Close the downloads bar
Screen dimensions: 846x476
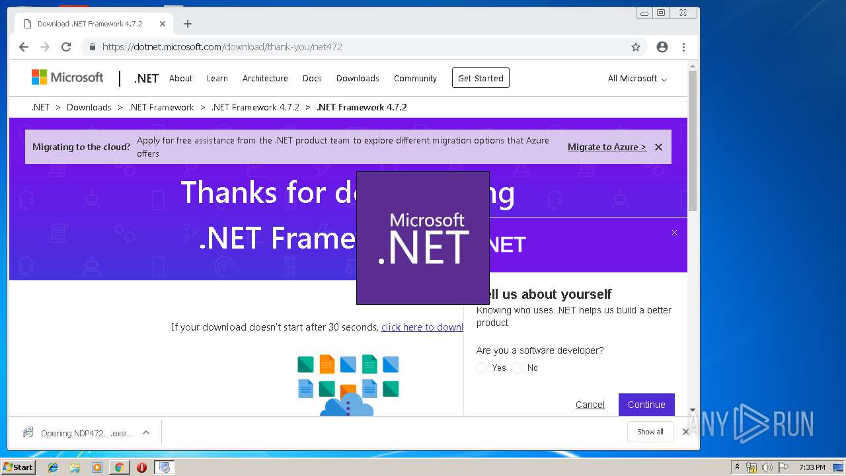click(x=686, y=432)
